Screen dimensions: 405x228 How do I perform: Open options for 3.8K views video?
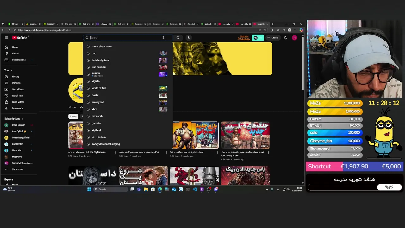(166, 153)
